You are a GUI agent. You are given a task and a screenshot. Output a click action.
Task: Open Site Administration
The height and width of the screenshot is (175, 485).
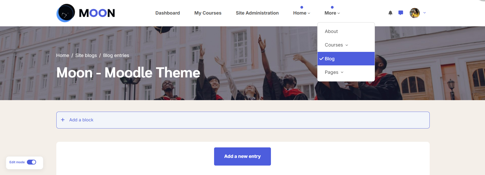click(257, 13)
